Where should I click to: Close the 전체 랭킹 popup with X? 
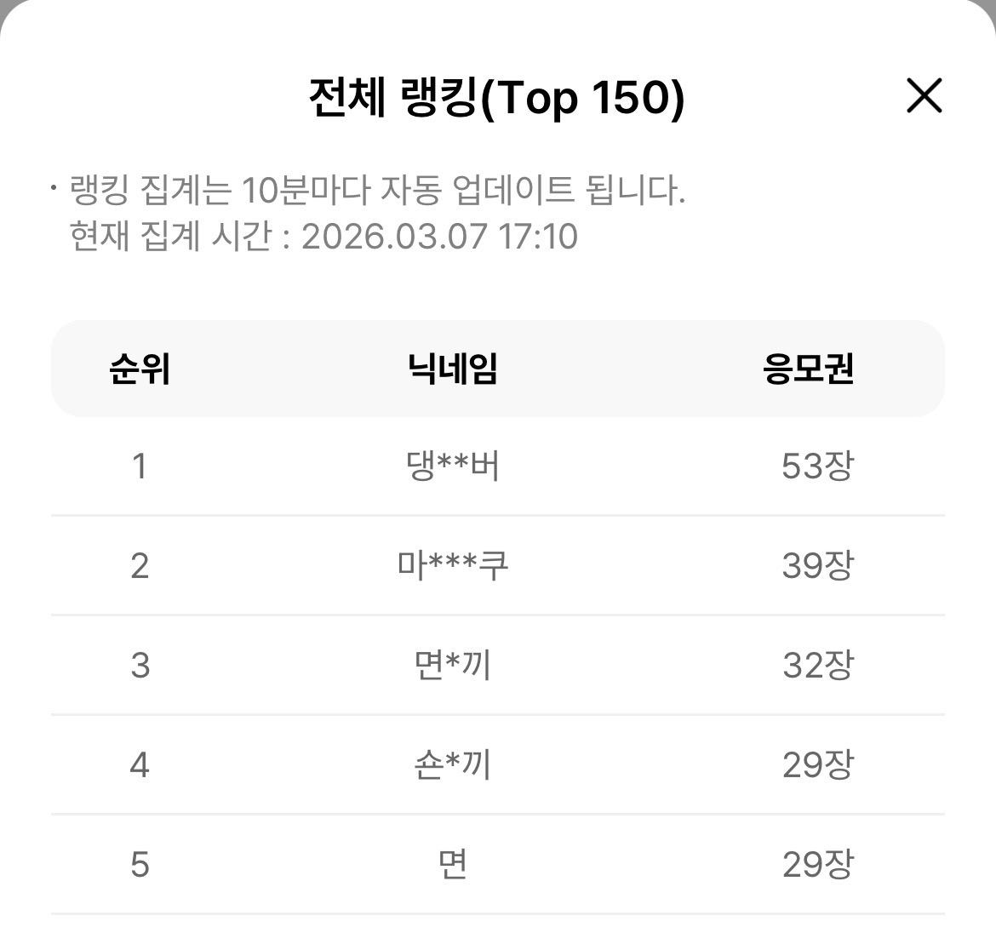point(924,96)
